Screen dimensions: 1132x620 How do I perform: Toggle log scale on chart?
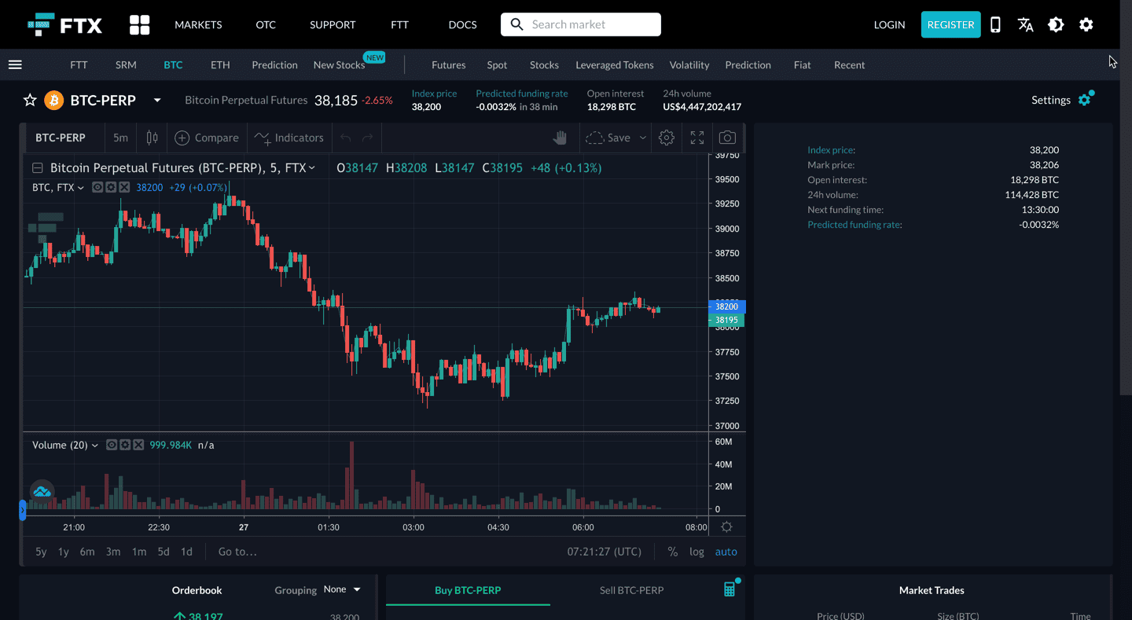pos(697,552)
